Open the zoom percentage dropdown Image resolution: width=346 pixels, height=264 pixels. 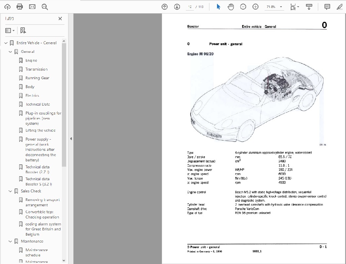(x=281, y=7)
